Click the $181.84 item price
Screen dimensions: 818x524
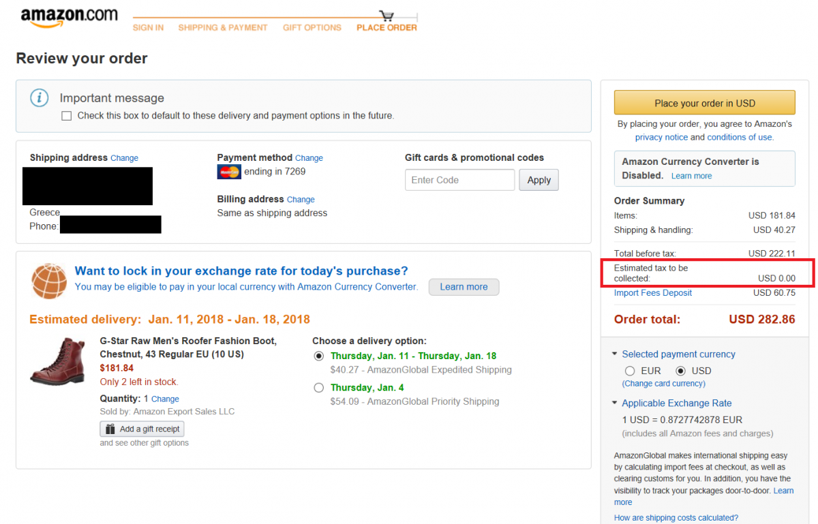pyautogui.click(x=117, y=368)
